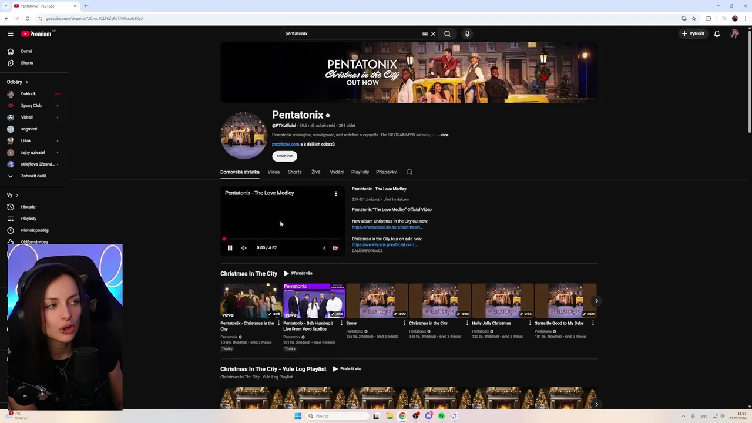Pause the Love Medley featured video

230,248
